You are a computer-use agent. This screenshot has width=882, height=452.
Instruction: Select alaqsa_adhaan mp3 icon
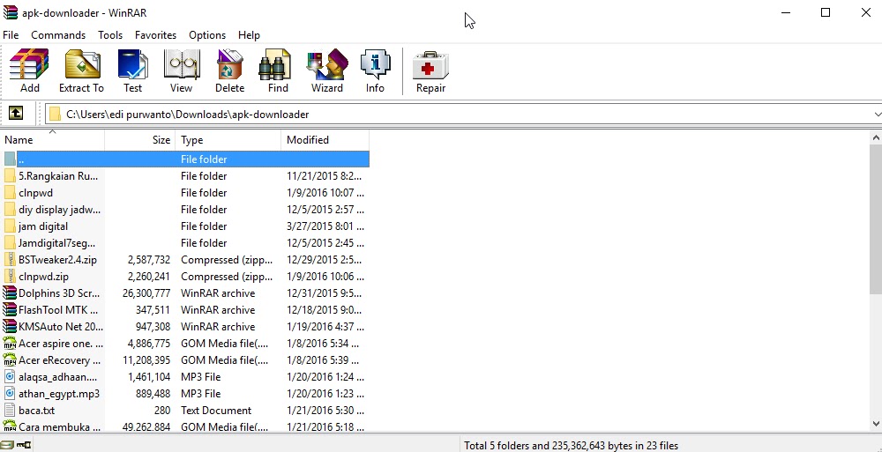tap(10, 377)
